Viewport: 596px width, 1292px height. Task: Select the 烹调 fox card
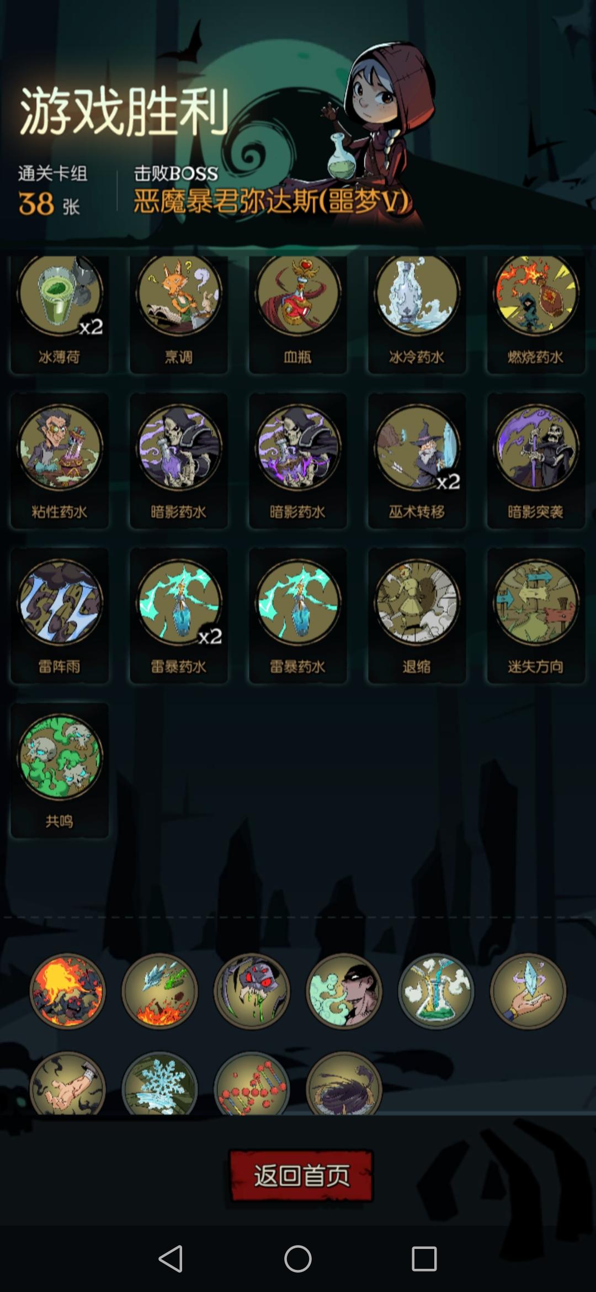click(x=179, y=315)
